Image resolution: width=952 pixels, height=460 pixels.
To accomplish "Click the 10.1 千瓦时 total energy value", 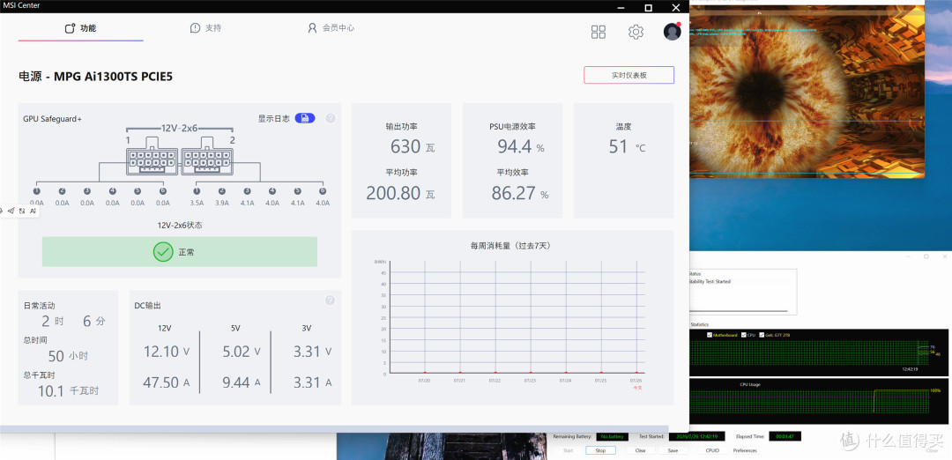I will (68, 390).
